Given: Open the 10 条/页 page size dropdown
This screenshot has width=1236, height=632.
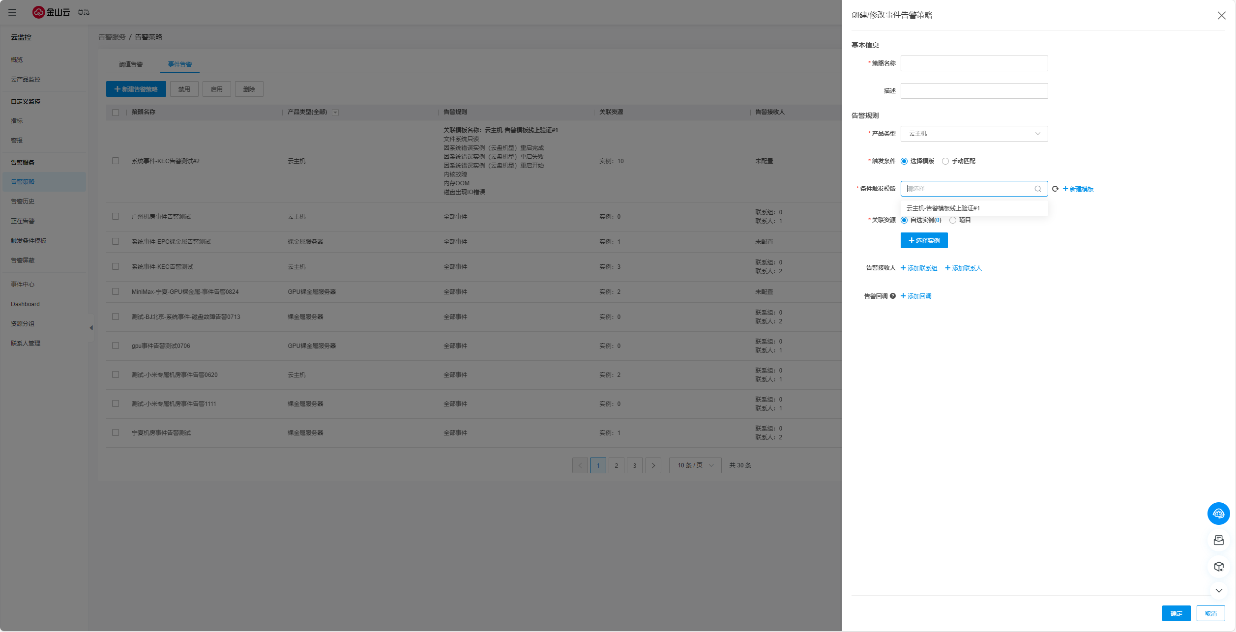Looking at the screenshot, I should pyautogui.click(x=695, y=465).
